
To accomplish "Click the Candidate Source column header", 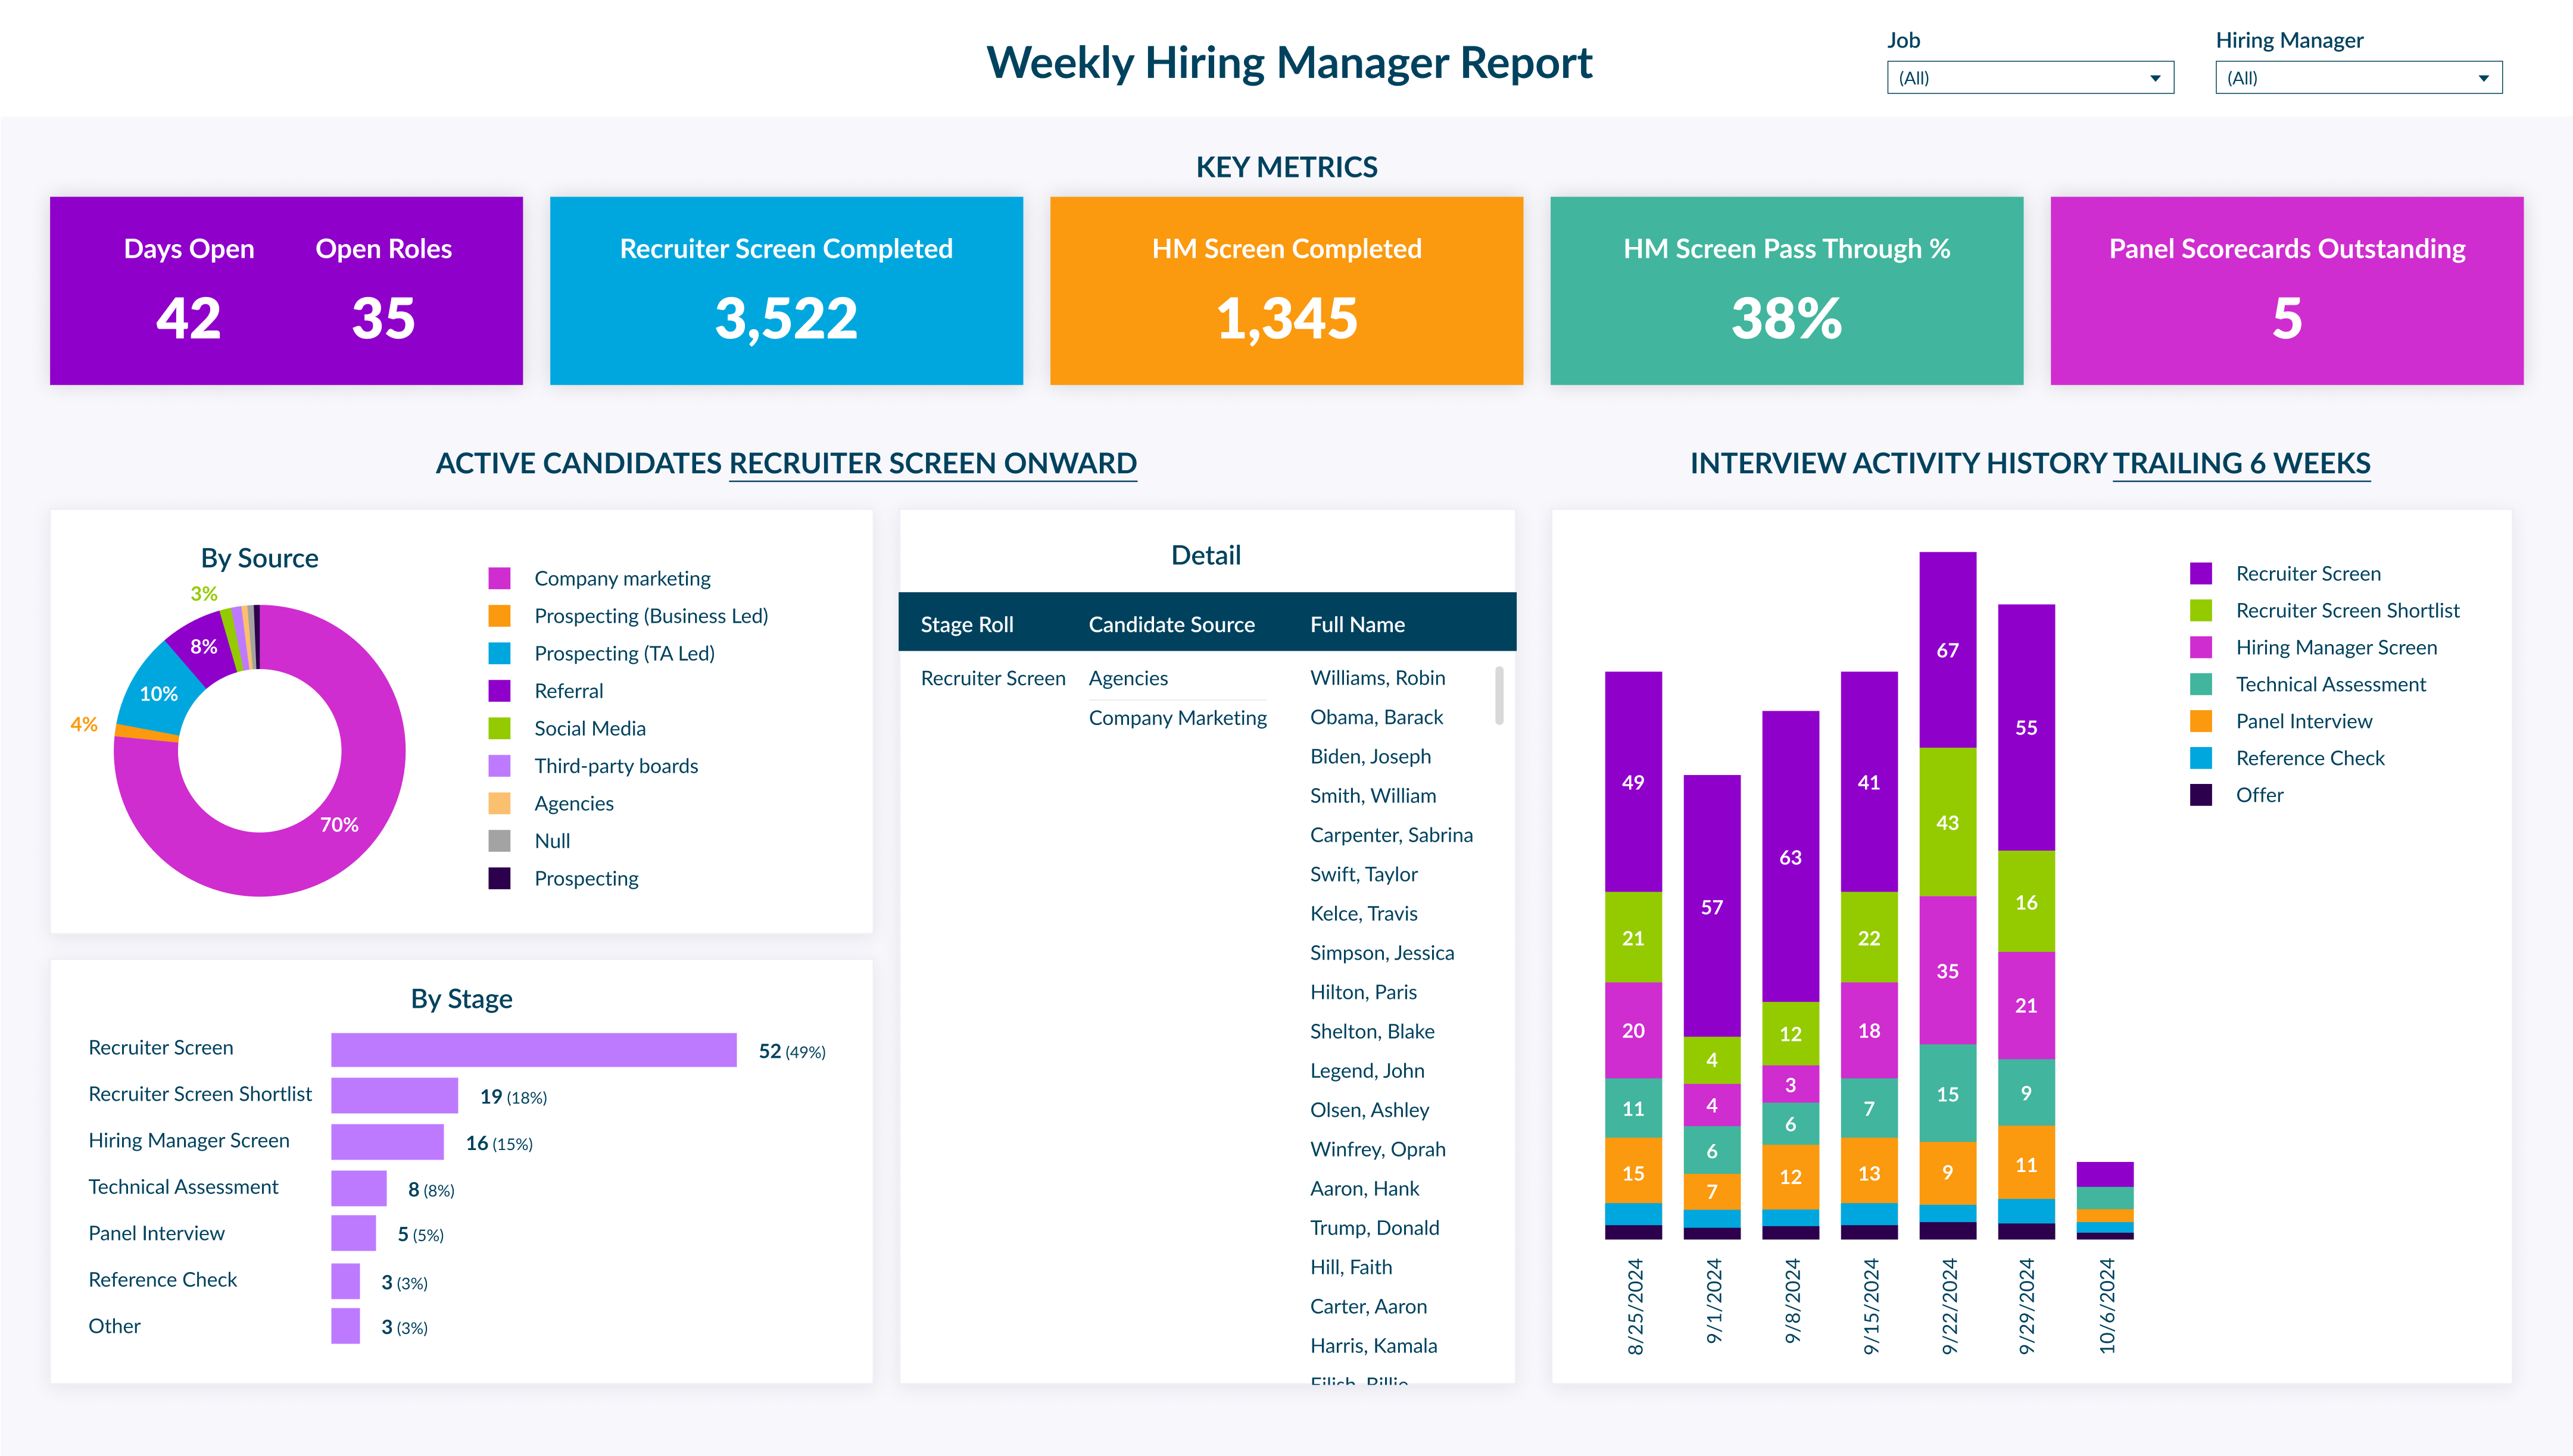I will pyautogui.click(x=1171, y=624).
